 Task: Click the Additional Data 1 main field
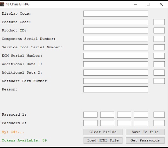coord(116,64)
